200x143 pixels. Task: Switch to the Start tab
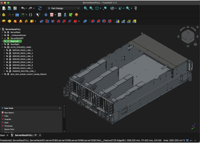[x=2, y=135]
